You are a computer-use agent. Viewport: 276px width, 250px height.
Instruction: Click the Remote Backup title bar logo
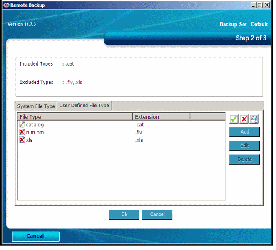6,5
